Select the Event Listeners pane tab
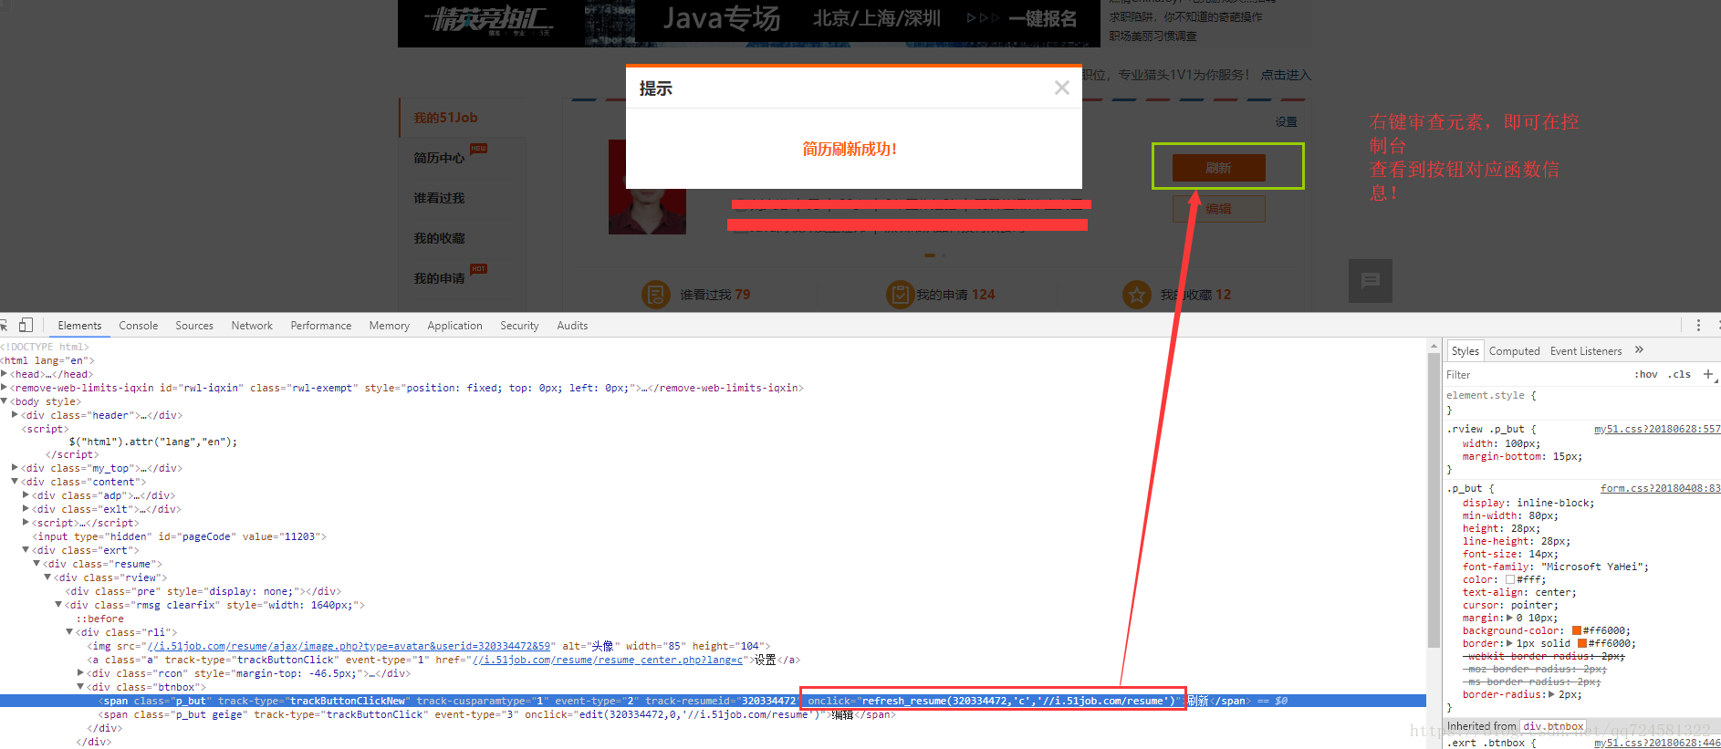 (x=1586, y=350)
